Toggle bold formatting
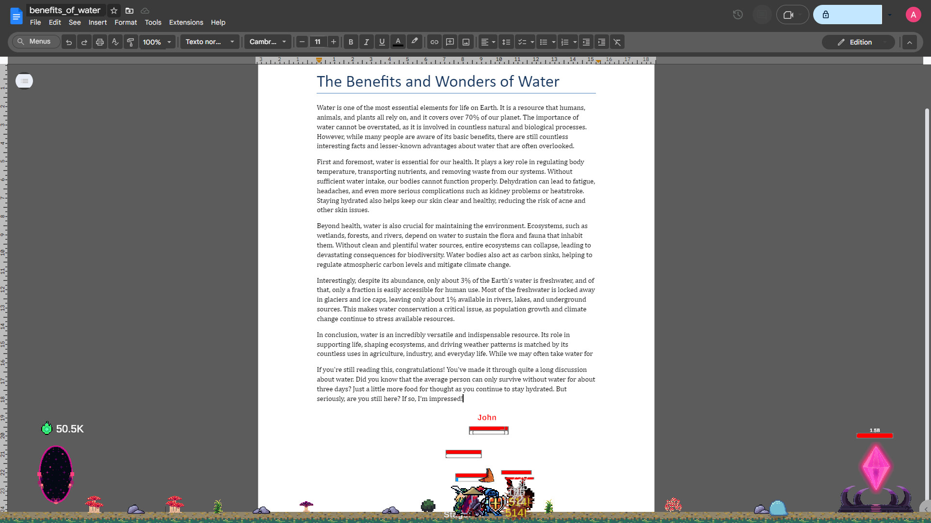The image size is (931, 523). pos(351,42)
